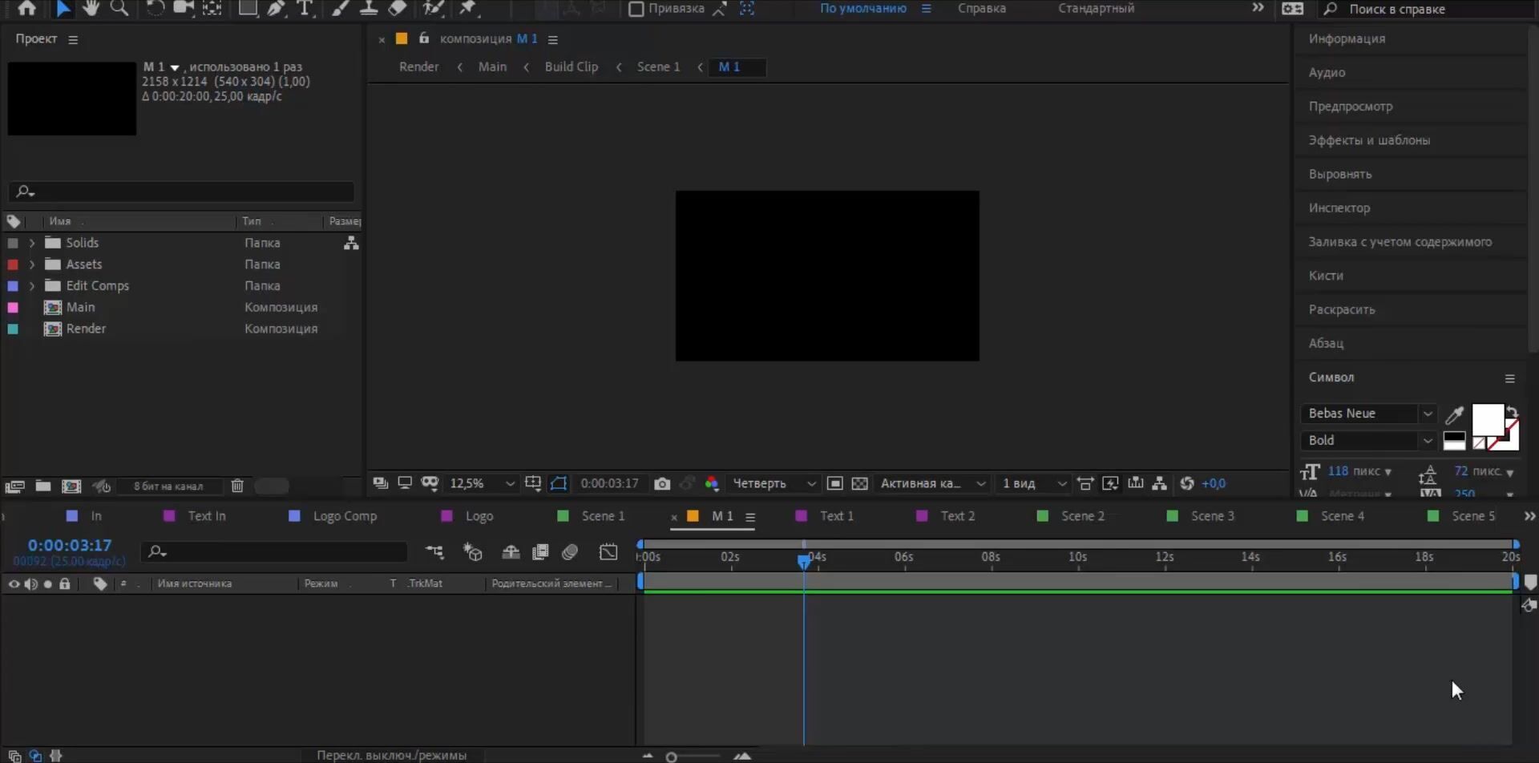The image size is (1539, 763).
Task: Switch to the Scene 3 timeline tab
Action: coord(1212,516)
